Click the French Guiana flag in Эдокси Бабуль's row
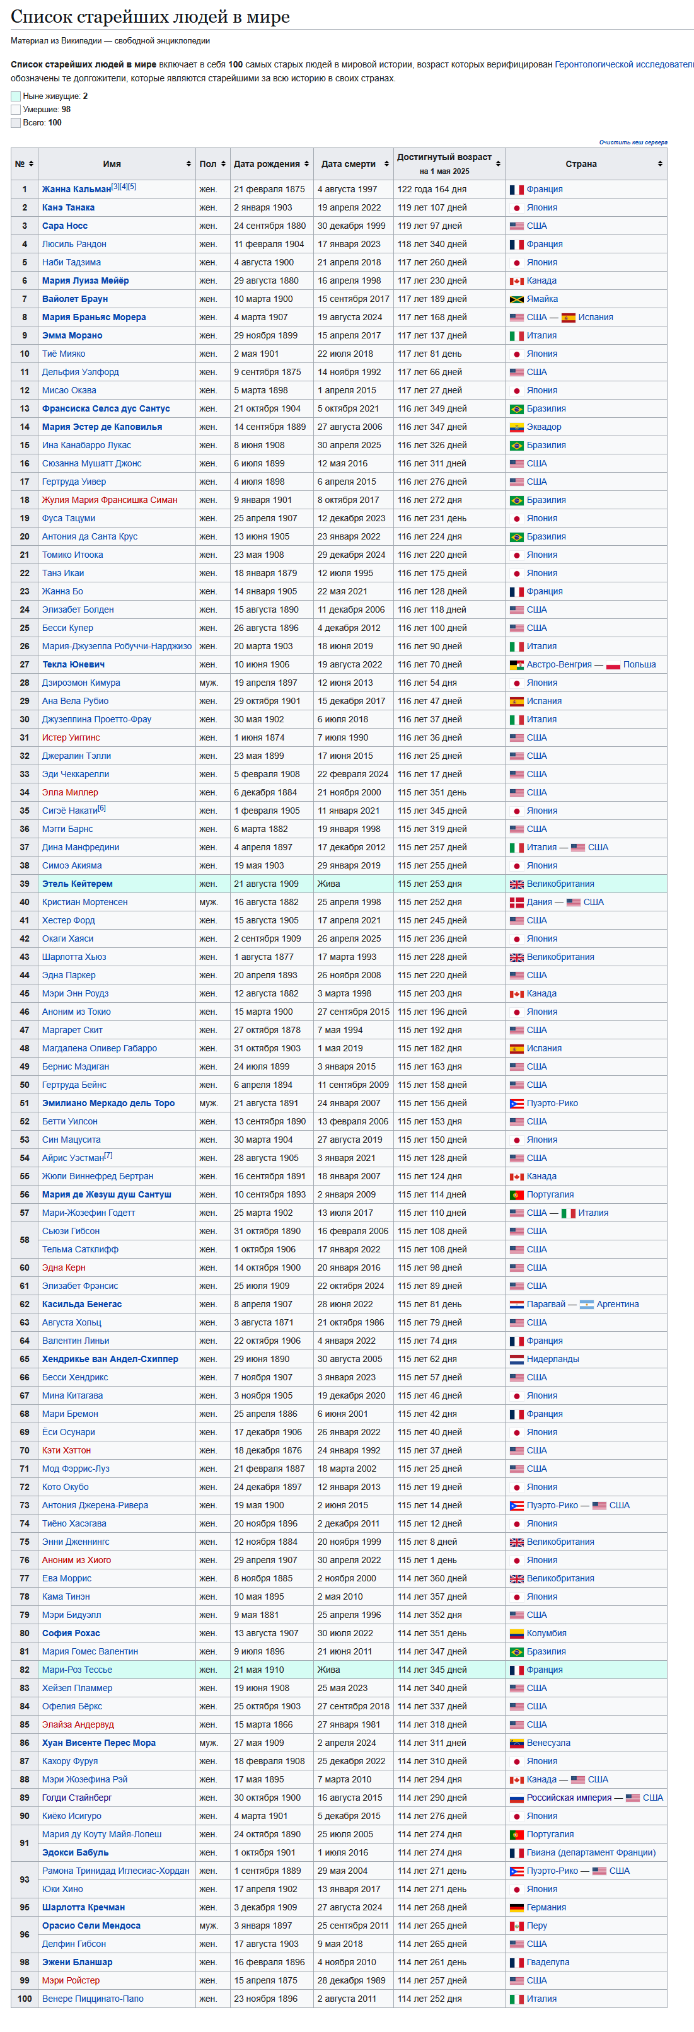The height and width of the screenshot is (2032, 694). click(x=516, y=1853)
